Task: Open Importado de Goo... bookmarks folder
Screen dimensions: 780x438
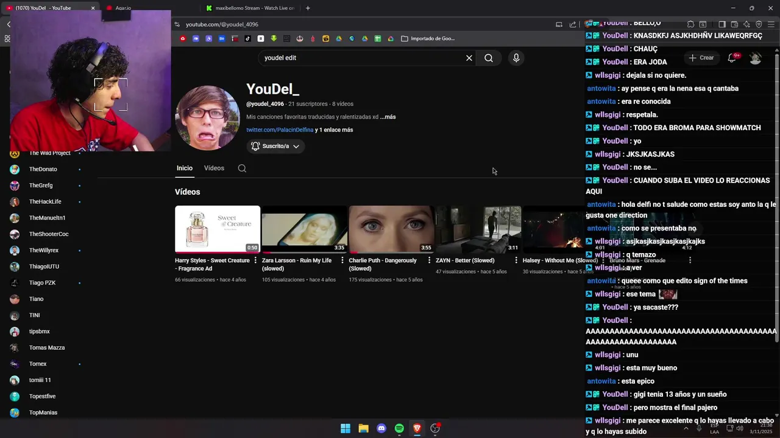Action: tap(428, 38)
